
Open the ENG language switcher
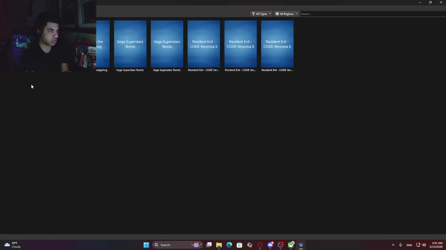(409, 245)
